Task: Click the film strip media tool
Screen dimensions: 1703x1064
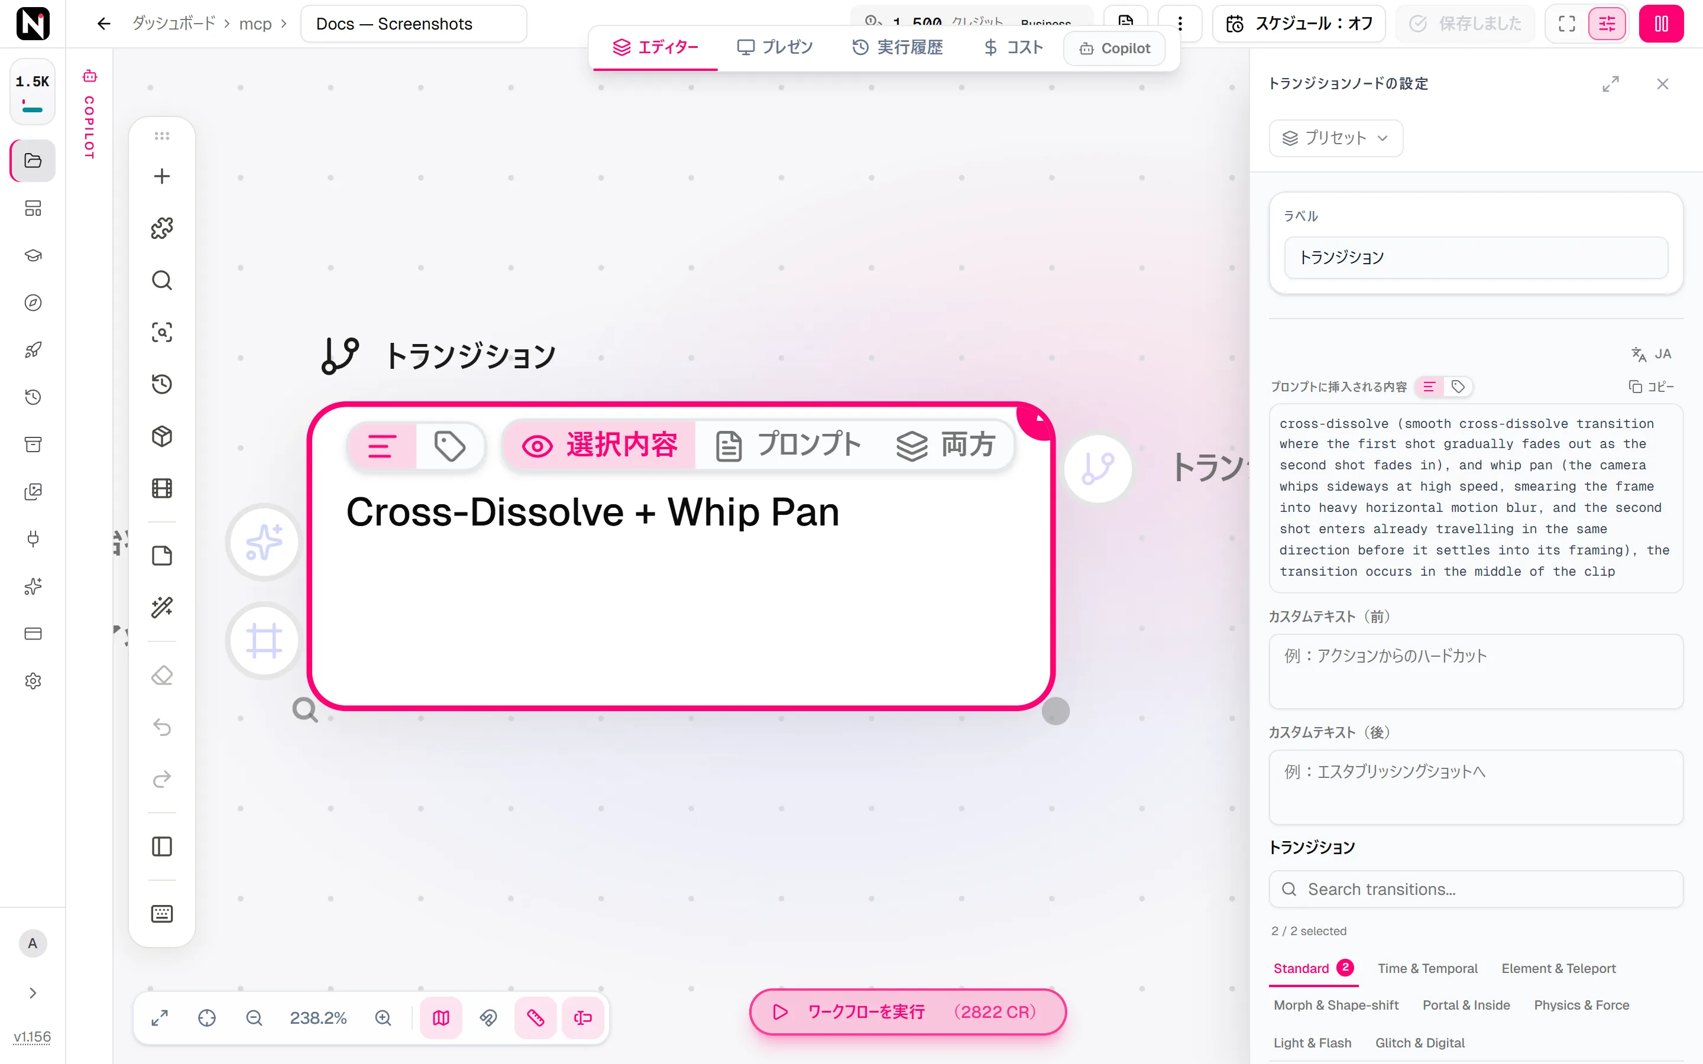Action: (162, 488)
